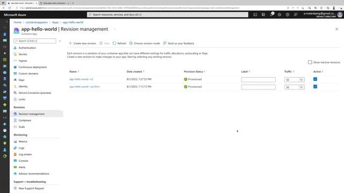Screen dimensions: 344x193
Task: Open Directories and subscriptions filter icon
Action: coord(263,14)
